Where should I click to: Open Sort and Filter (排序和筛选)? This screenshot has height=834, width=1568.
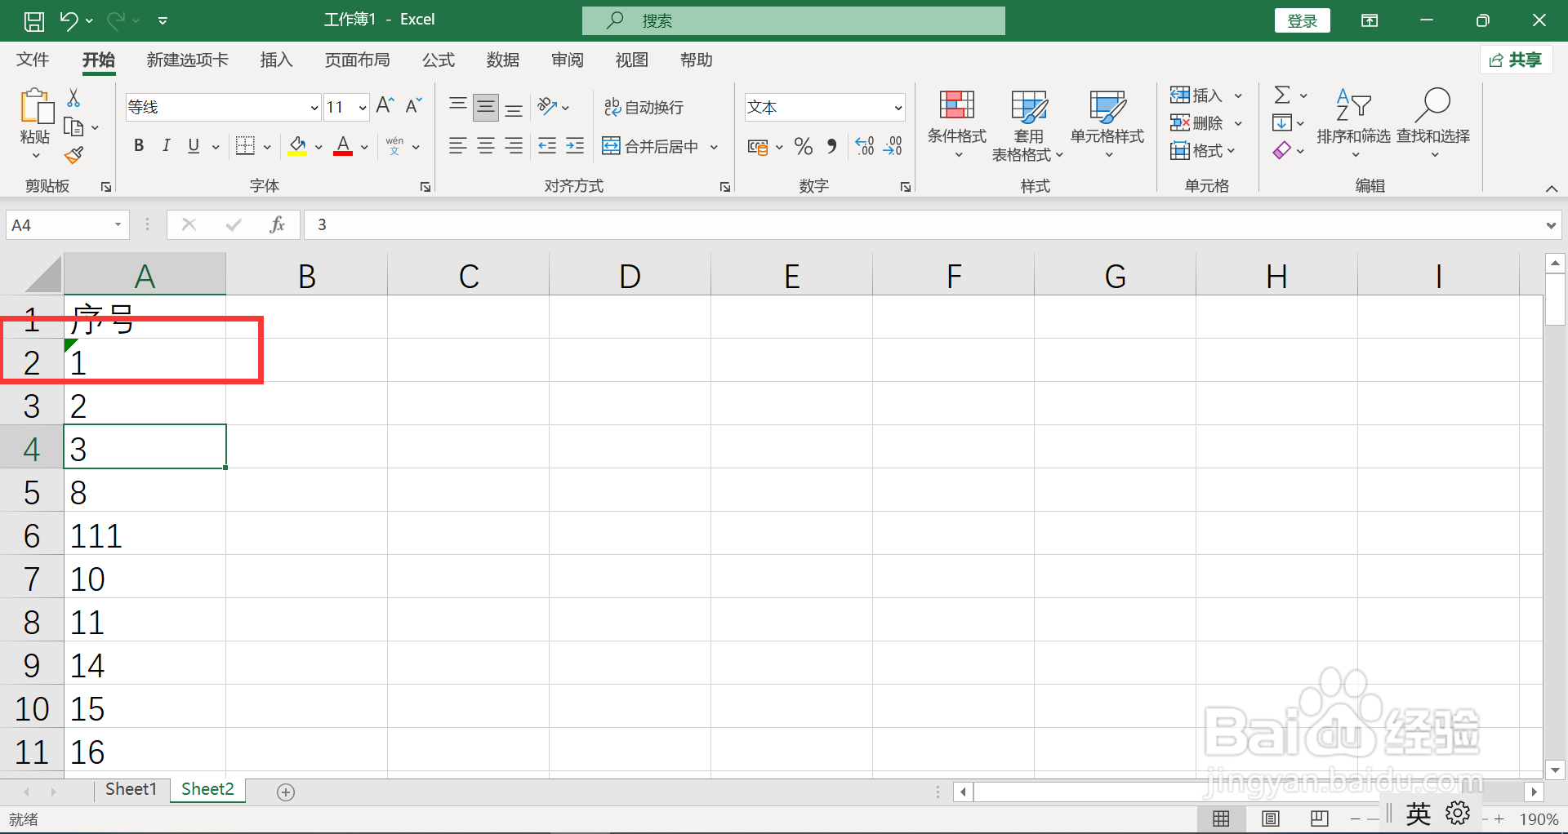click(1353, 122)
